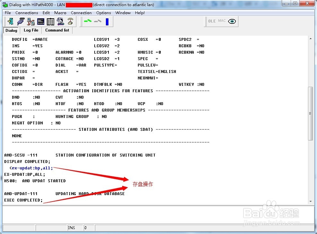Click the '0' status bar field

(89, 228)
